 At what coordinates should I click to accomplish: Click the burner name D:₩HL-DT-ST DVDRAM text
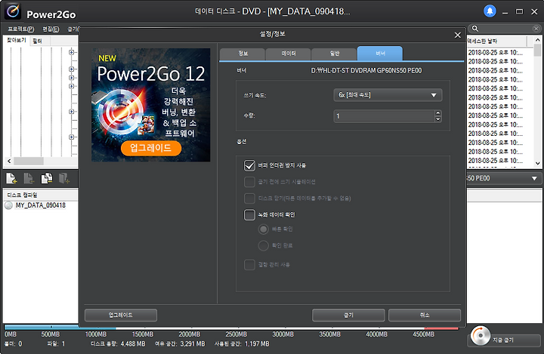366,71
